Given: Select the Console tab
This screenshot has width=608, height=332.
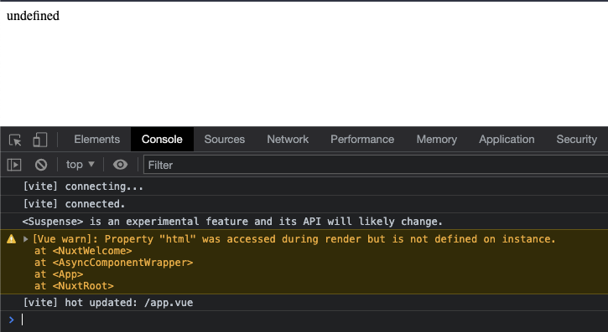Looking at the screenshot, I should (162, 139).
